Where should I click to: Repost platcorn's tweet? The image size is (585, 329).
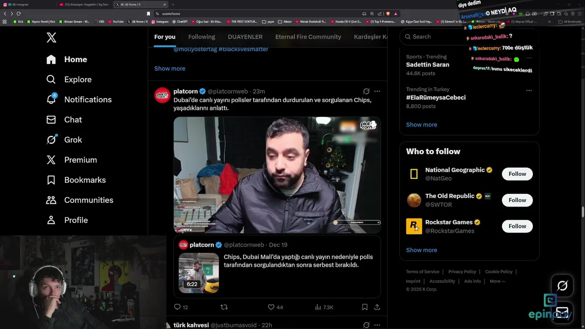tap(224, 307)
